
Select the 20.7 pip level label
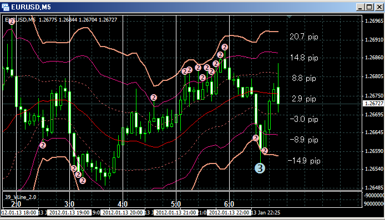point(303,37)
